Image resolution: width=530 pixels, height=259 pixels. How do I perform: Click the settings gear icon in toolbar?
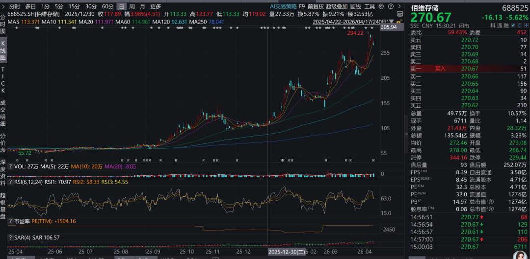coord(382,6)
